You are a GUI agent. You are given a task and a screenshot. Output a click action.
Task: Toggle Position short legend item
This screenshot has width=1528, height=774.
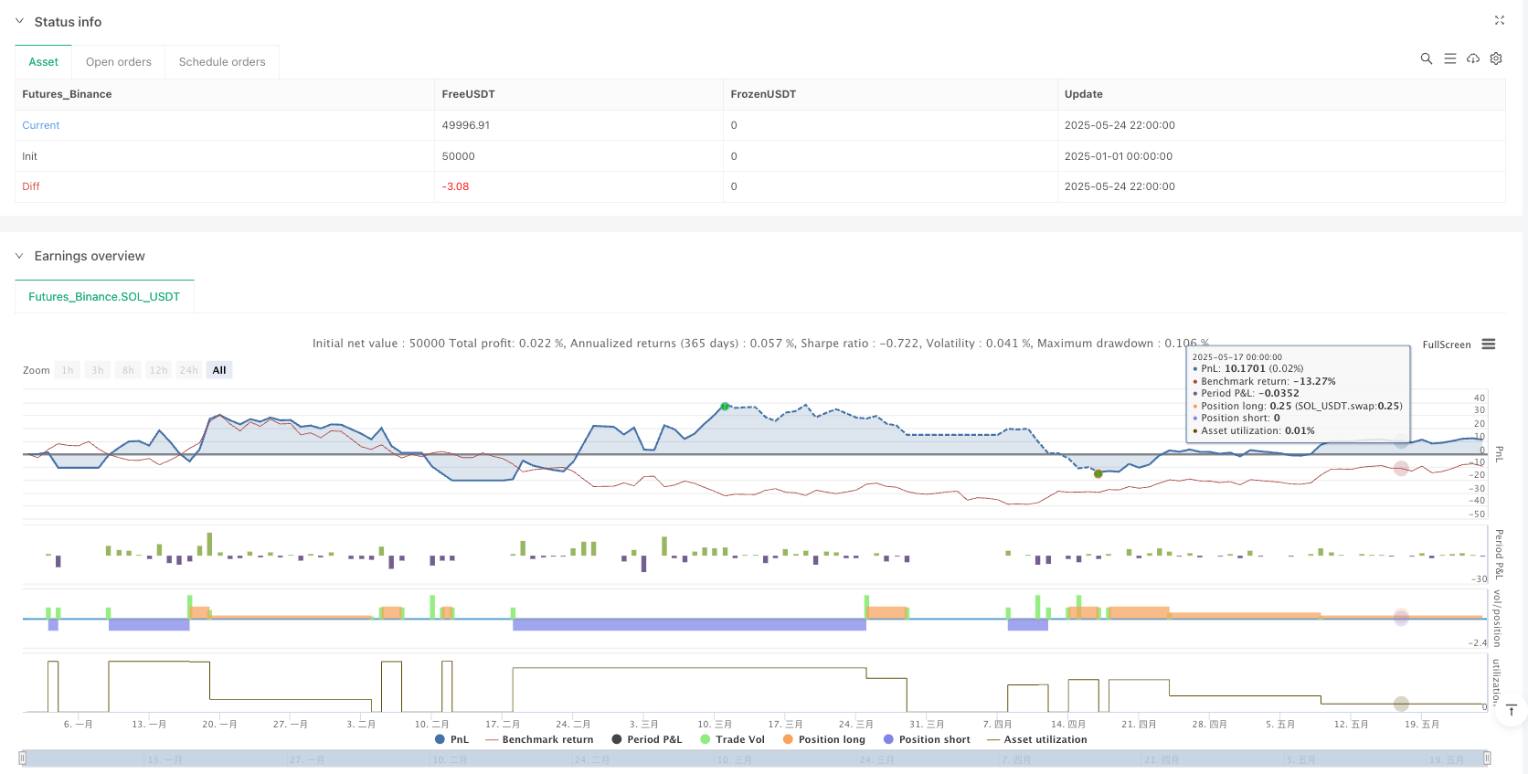927,739
